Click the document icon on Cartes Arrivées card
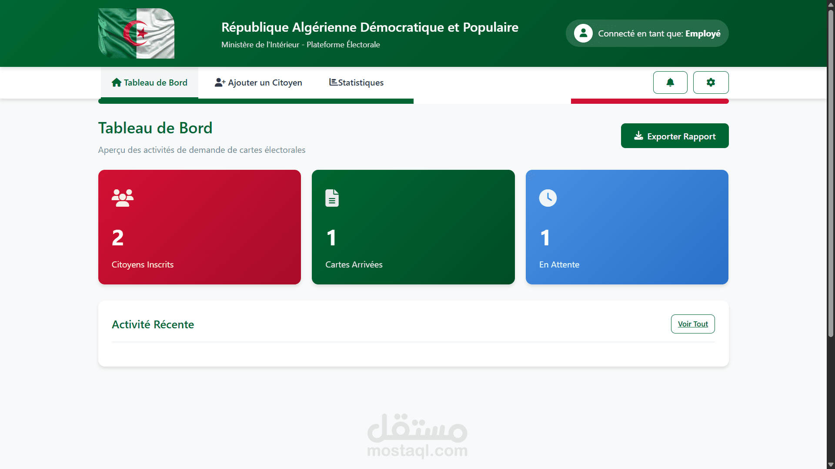Image resolution: width=835 pixels, height=469 pixels. pyautogui.click(x=332, y=198)
